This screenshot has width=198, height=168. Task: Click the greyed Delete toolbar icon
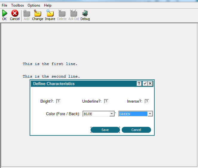[x=62, y=13]
